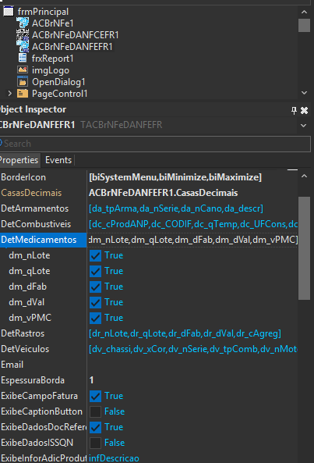
Task: Select imgLogo in the tree
Action: coord(51,70)
